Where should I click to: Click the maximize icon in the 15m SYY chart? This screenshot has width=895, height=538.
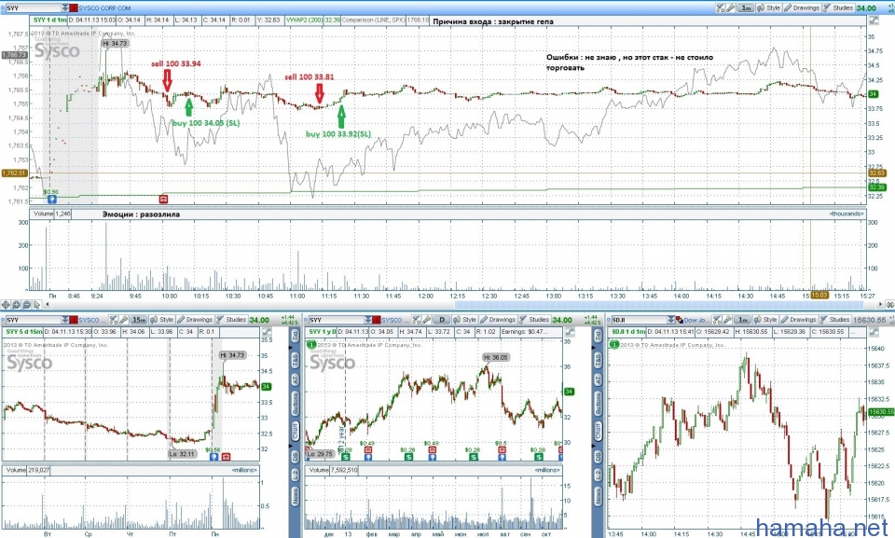pyautogui.click(x=268, y=332)
